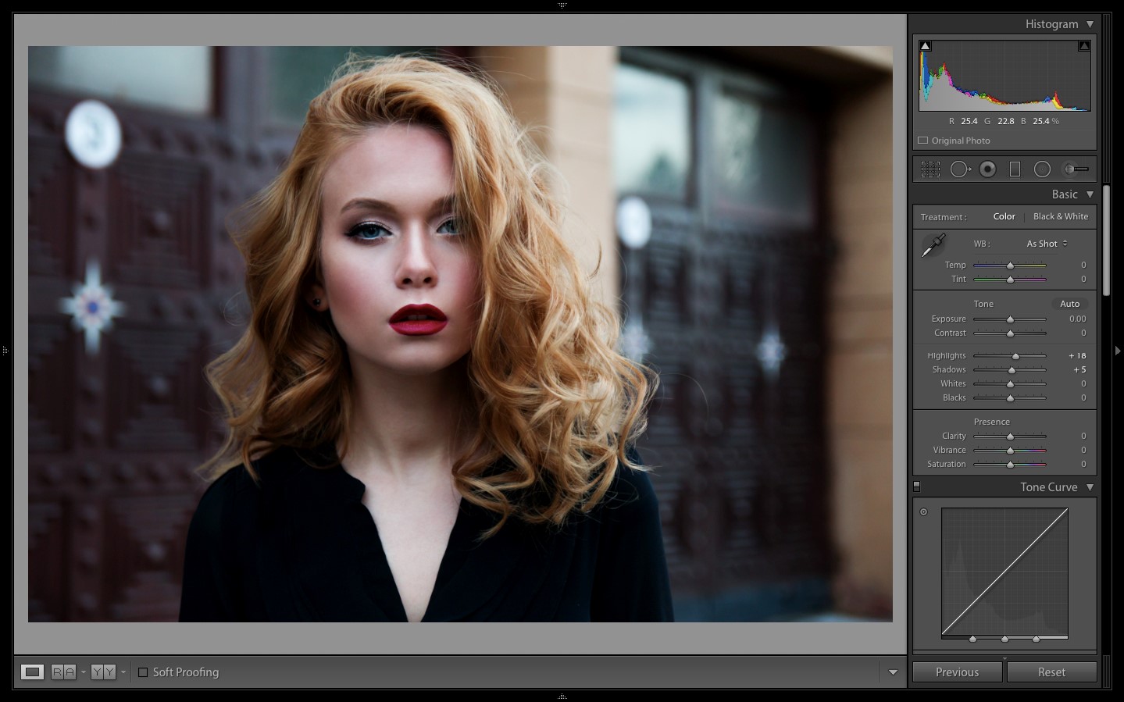This screenshot has height=702, width=1124.
Task: Select the Adjustment Brush tool
Action: pyautogui.click(x=1076, y=169)
